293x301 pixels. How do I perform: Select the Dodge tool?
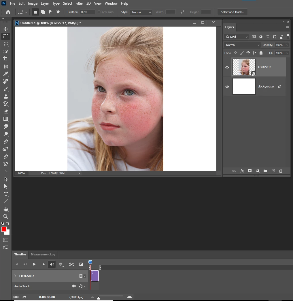click(6, 134)
